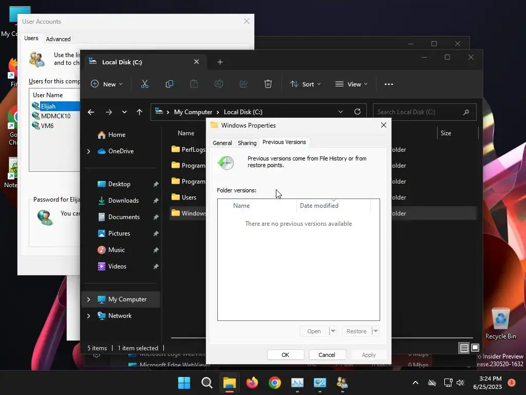
Task: Click the Date modified column header
Action: coord(333,206)
